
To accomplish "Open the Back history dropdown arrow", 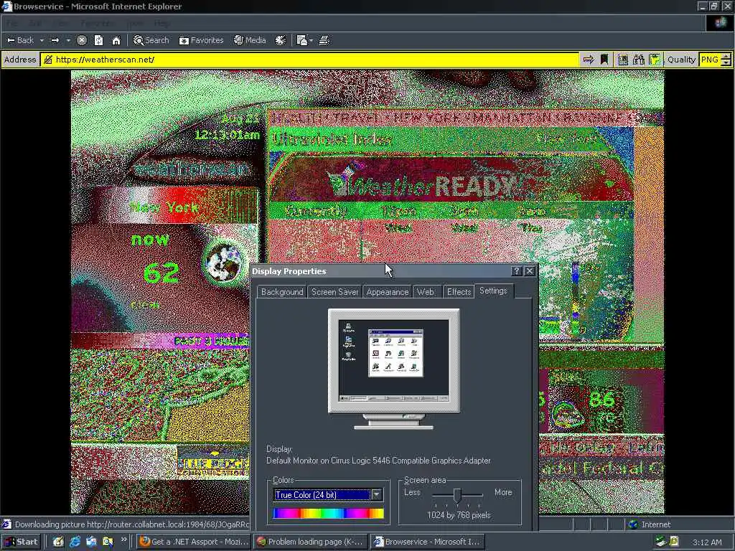I will pos(42,40).
